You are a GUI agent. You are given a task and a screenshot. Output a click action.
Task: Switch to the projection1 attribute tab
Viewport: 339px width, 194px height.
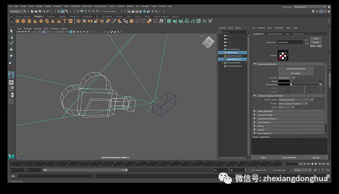coord(258,34)
